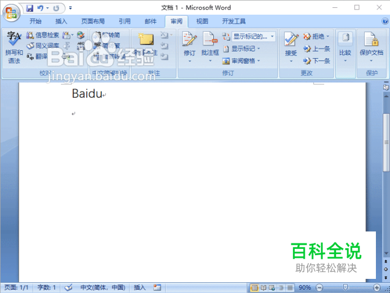The width and height of the screenshot is (390, 293).
Task: Open the Office button menu
Action: (x=11, y=12)
